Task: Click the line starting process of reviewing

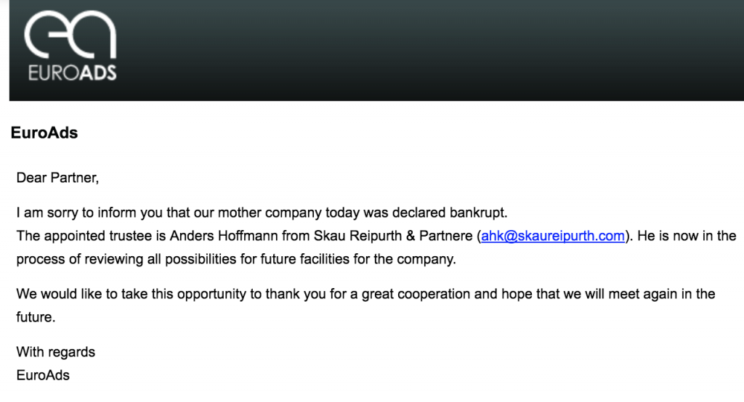Action: [236, 259]
